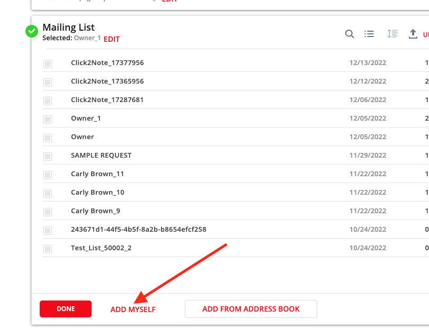
Task: Tick the checkbox beside Owner dated 12/05/2022
Action: 48,138
